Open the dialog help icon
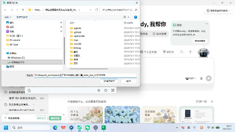Viewport: 235px width, 132px height. tap(136, 17)
